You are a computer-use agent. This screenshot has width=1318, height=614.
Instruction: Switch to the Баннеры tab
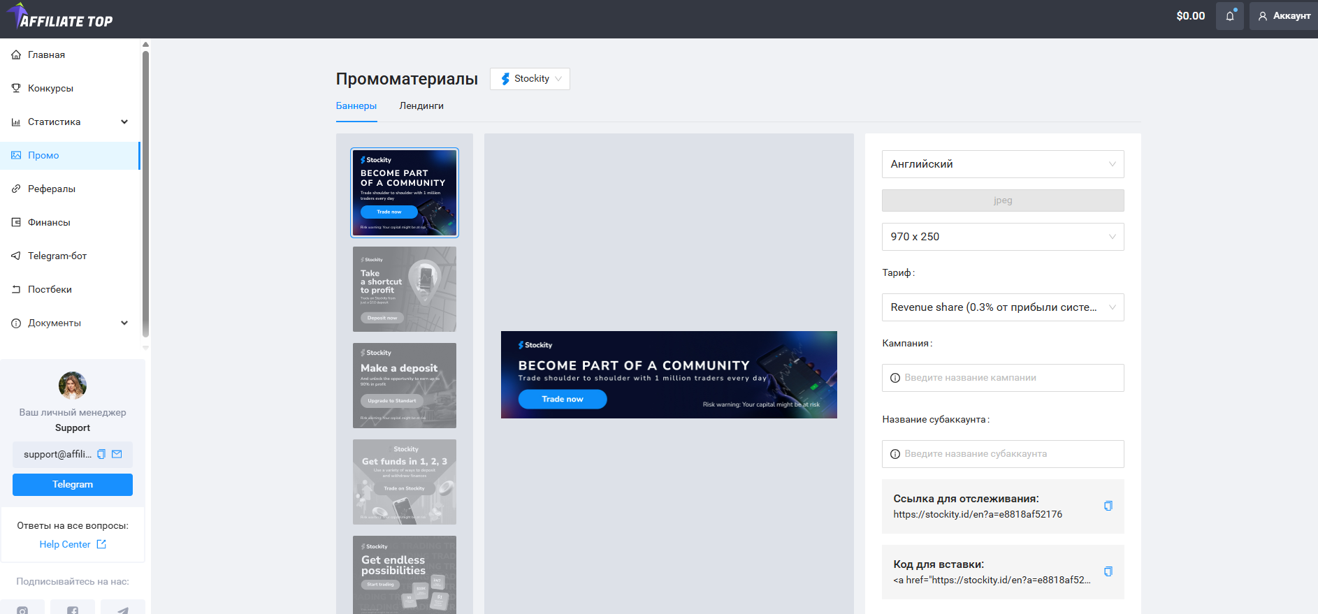point(356,106)
